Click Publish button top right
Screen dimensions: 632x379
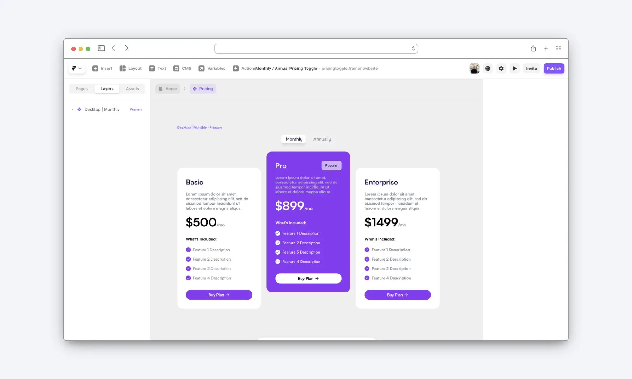point(553,68)
